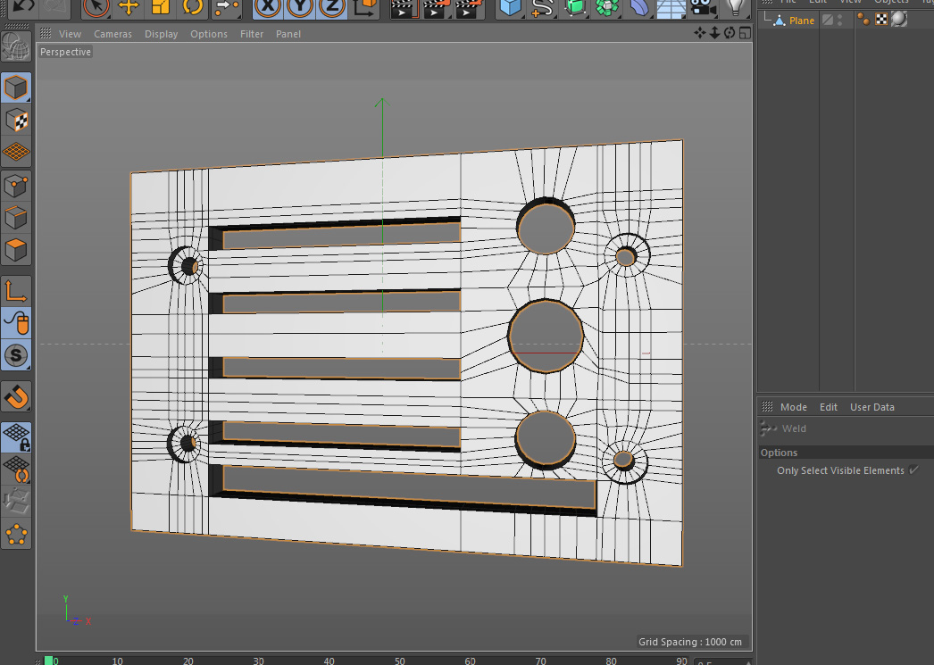Open the Mode menu in Attributes panel
Screen dimensions: 934x665
(793, 407)
